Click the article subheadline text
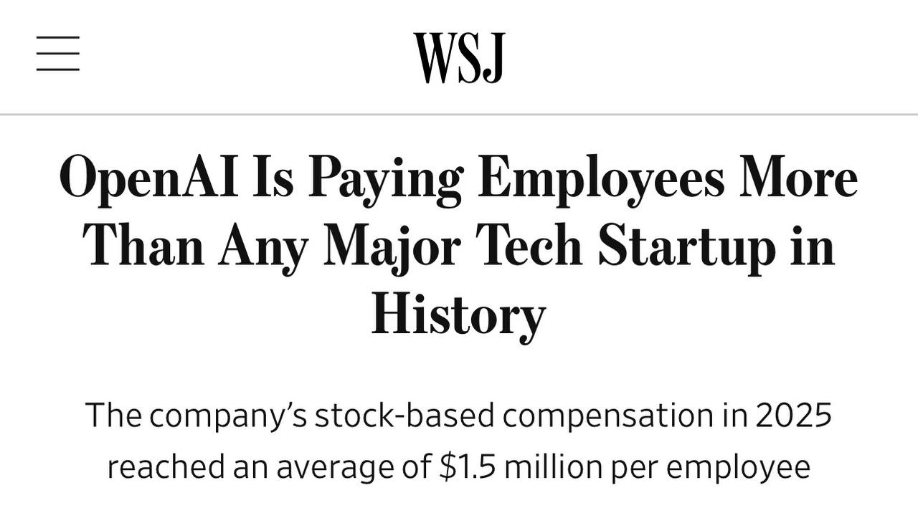918x518 pixels. click(x=459, y=441)
